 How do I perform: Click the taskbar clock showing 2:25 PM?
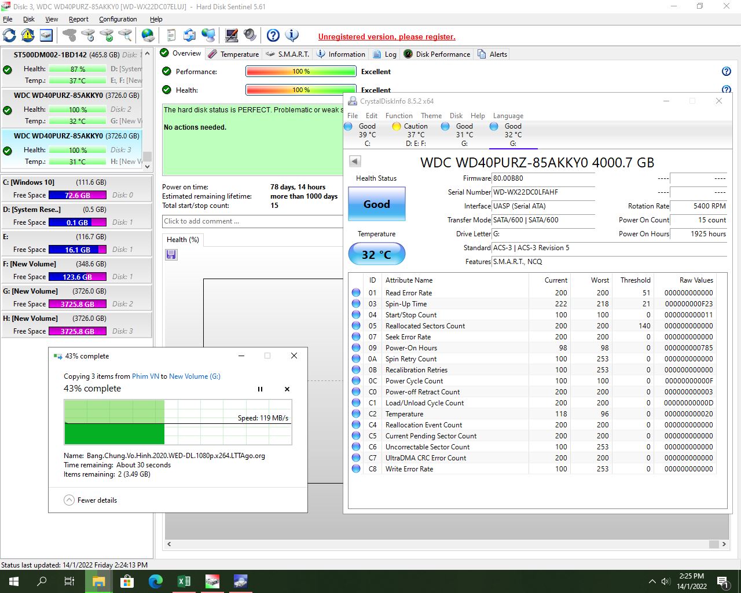coord(692,581)
